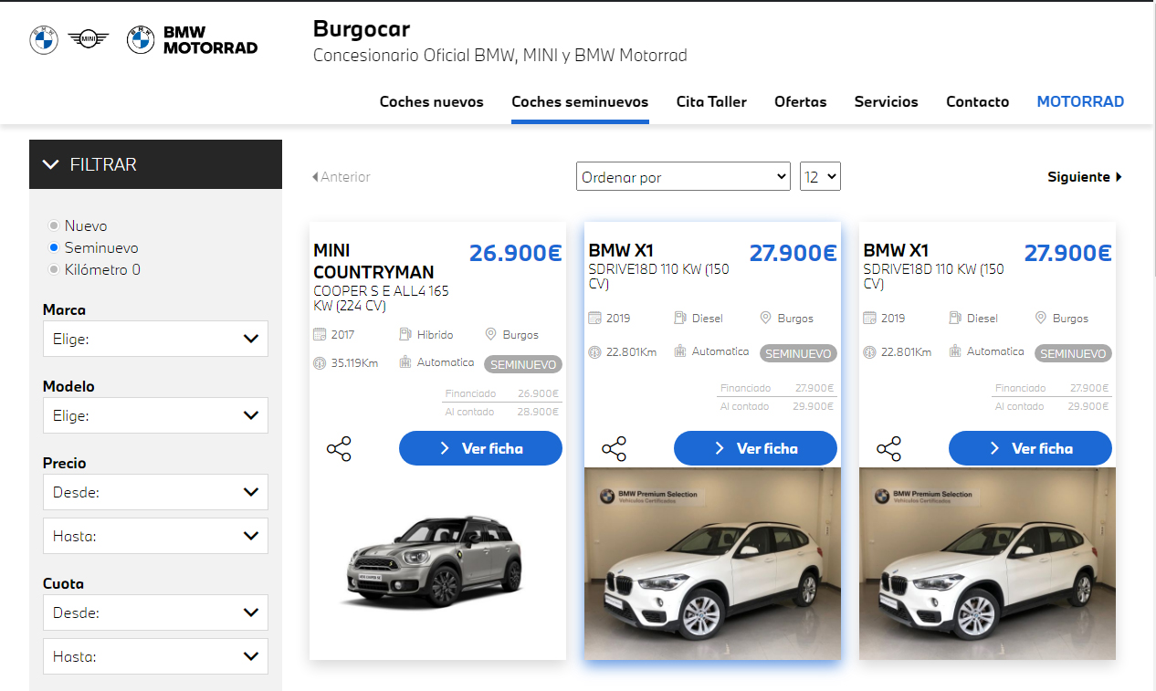Open Cita Taller menu item
The width and height of the screenshot is (1156, 691).
(x=711, y=102)
